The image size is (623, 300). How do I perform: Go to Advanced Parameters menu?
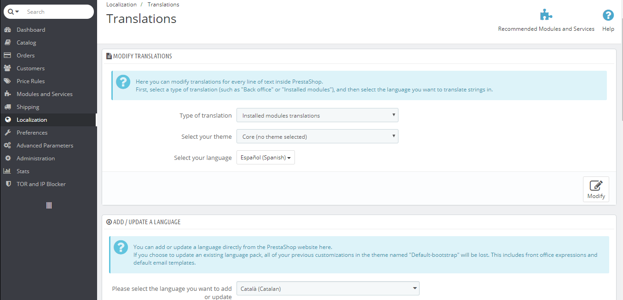tap(45, 146)
